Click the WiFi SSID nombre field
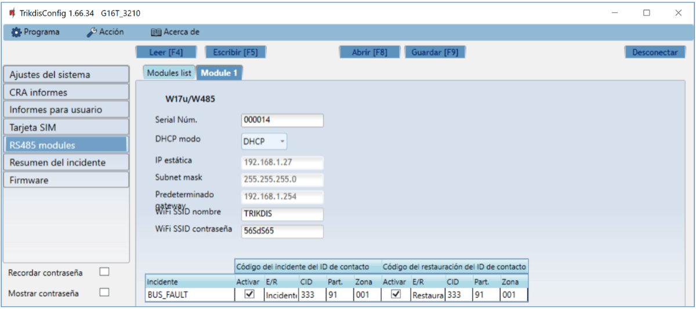The width and height of the screenshot is (696, 309). pos(281,213)
